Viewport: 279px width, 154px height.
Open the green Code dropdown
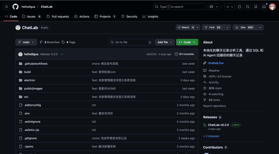tap(187, 42)
